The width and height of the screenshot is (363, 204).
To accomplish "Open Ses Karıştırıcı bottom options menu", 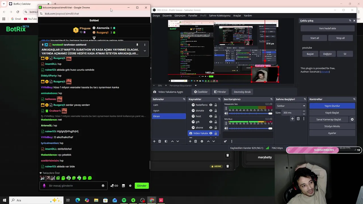I will tap(232, 141).
